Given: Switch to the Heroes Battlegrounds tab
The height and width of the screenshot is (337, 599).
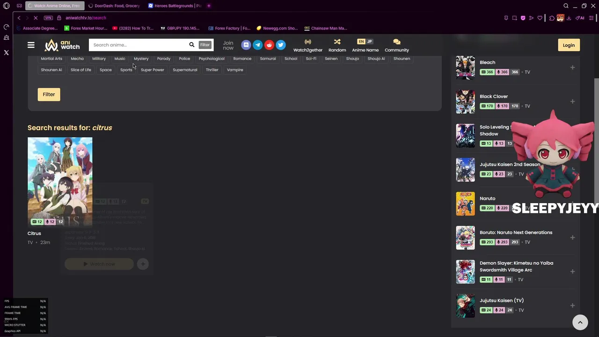Looking at the screenshot, I should click(175, 6).
